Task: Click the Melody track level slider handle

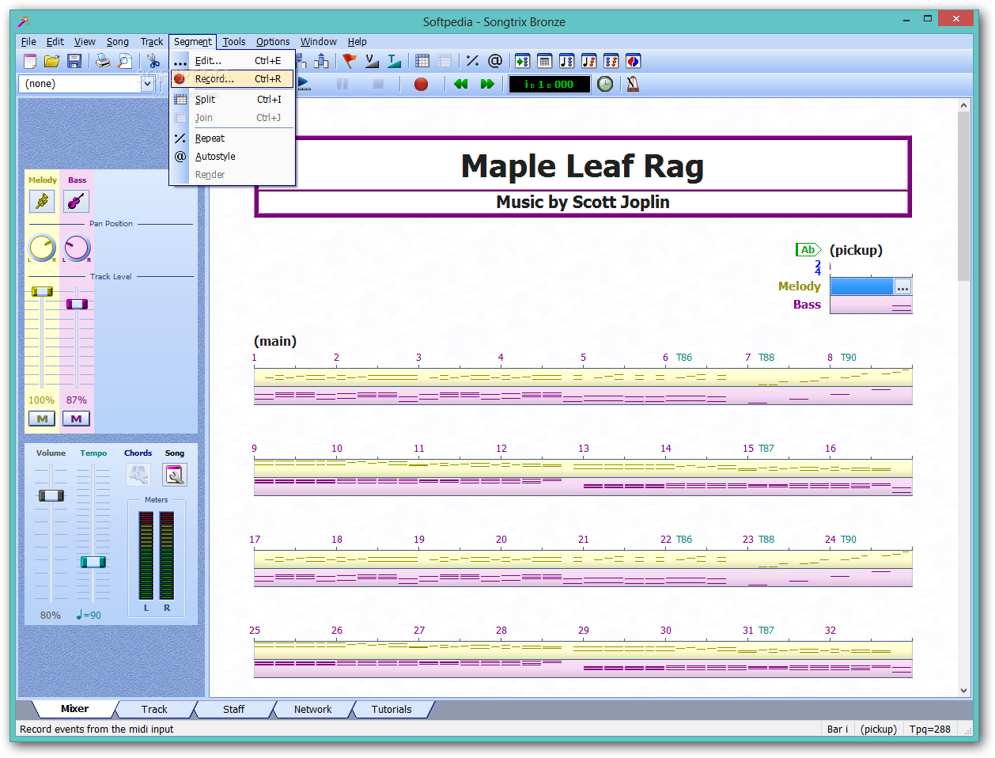Action: coord(42,292)
